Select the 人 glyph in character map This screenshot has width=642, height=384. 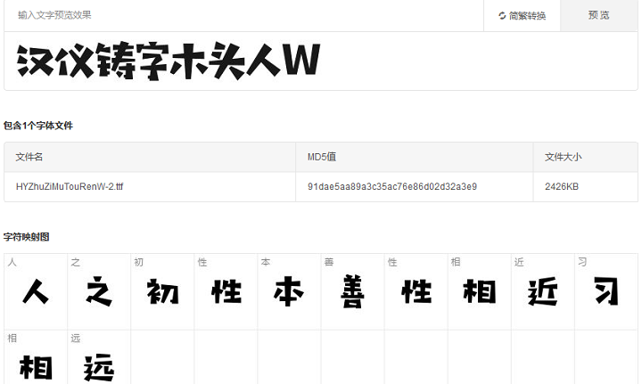[36, 292]
